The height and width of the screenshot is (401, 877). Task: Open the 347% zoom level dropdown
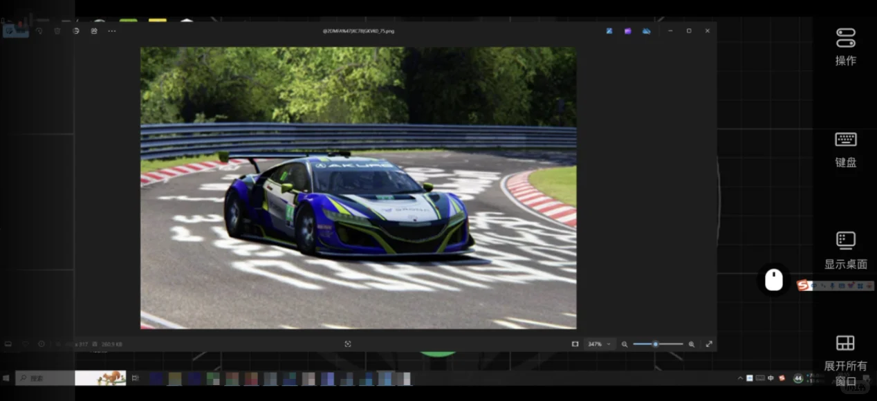(x=599, y=344)
